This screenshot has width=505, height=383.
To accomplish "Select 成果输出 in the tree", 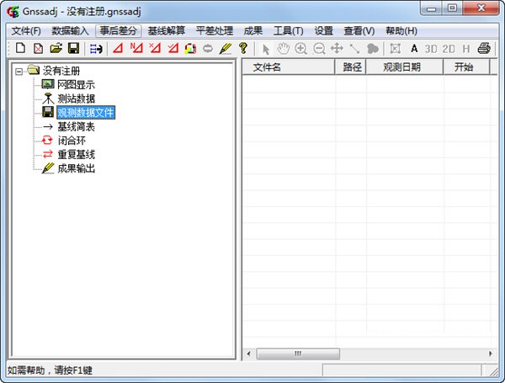I will click(x=76, y=168).
